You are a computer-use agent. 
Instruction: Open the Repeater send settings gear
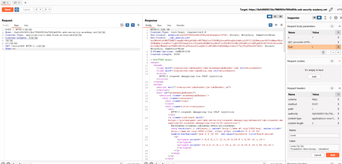[17, 10]
